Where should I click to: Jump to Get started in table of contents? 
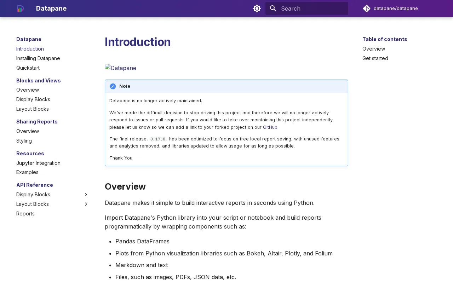375,58
